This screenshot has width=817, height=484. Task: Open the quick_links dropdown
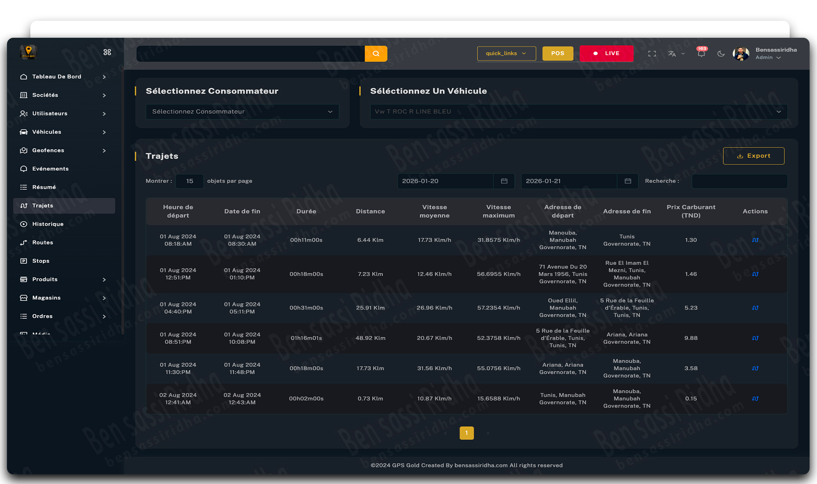[x=506, y=54]
